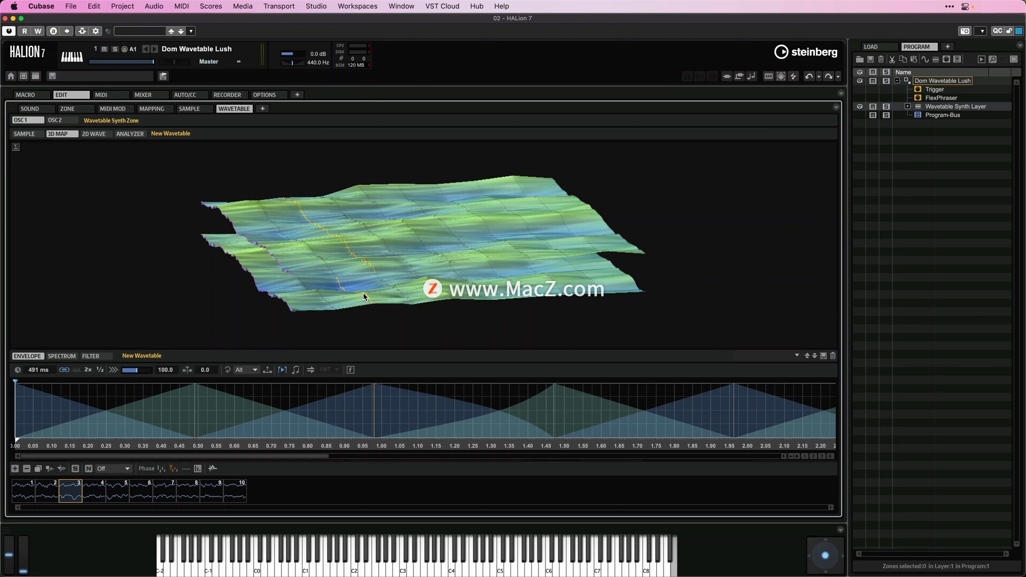Image resolution: width=1026 pixels, height=577 pixels.
Task: Duplicate the selected wave icon
Action: [x=38, y=469]
